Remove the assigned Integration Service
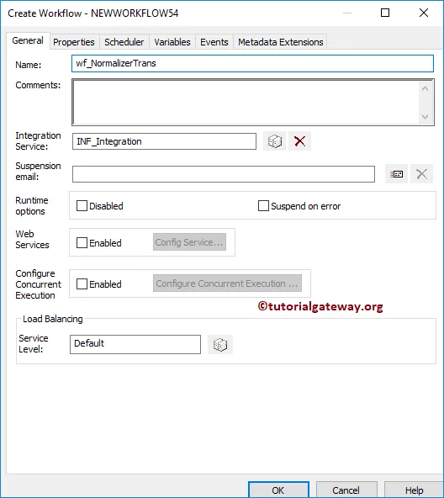Screen dimensions: 444x498 (299, 141)
